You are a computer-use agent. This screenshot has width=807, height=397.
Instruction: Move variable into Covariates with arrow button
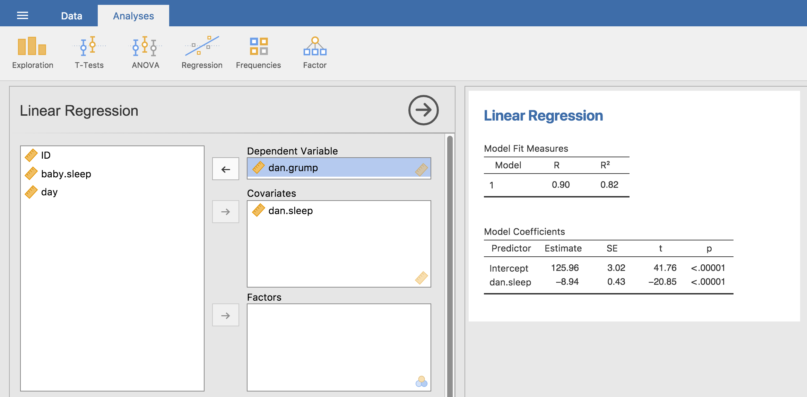click(x=226, y=212)
